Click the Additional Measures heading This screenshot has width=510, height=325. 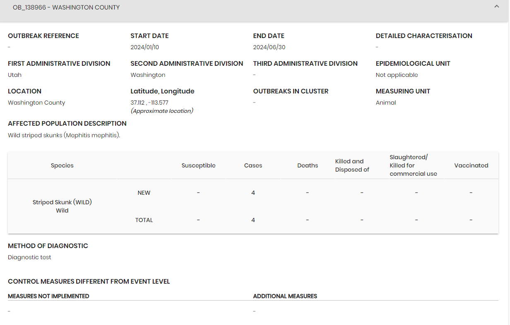point(285,296)
